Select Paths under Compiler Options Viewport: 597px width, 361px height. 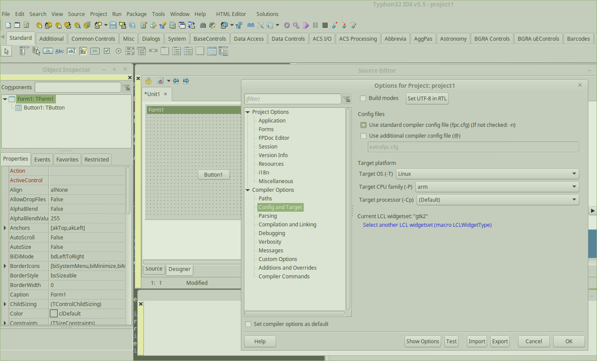click(x=265, y=199)
